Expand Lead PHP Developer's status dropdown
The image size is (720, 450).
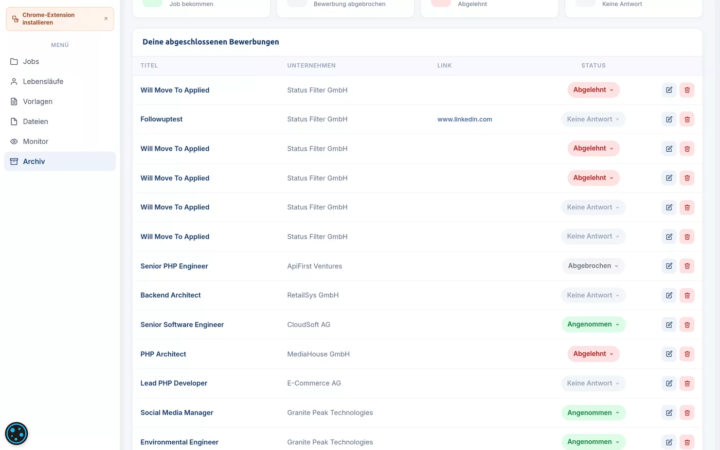click(x=593, y=383)
